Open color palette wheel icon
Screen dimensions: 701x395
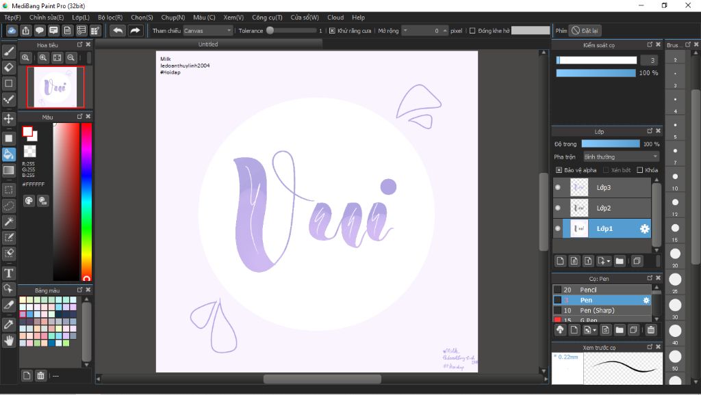[29, 200]
